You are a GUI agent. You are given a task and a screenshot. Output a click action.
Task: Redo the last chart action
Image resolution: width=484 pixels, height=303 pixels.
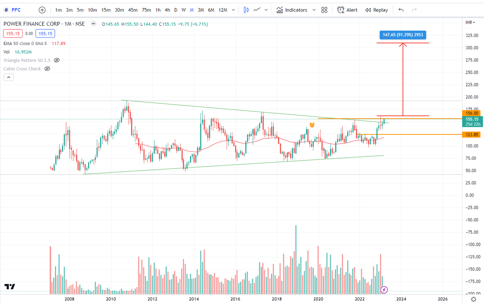click(414, 10)
